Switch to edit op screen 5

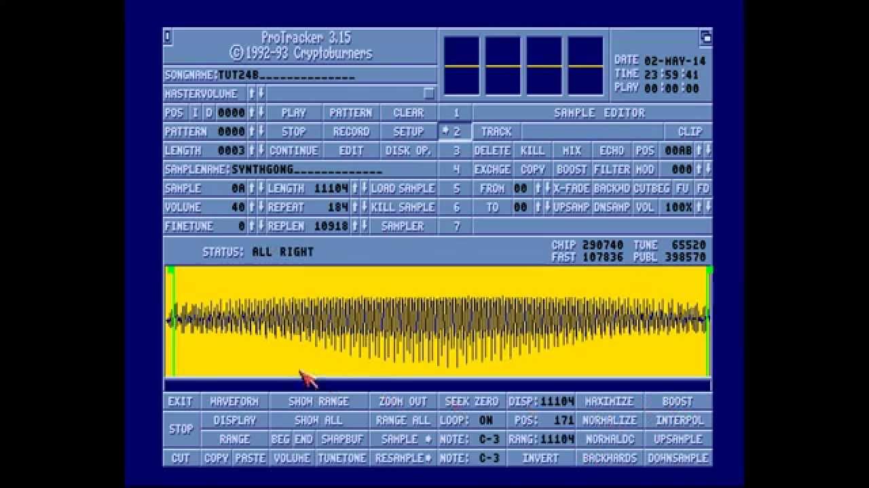coord(456,188)
